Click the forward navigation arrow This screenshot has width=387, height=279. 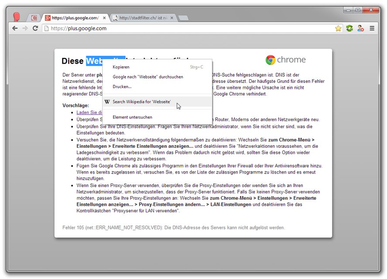point(25,28)
